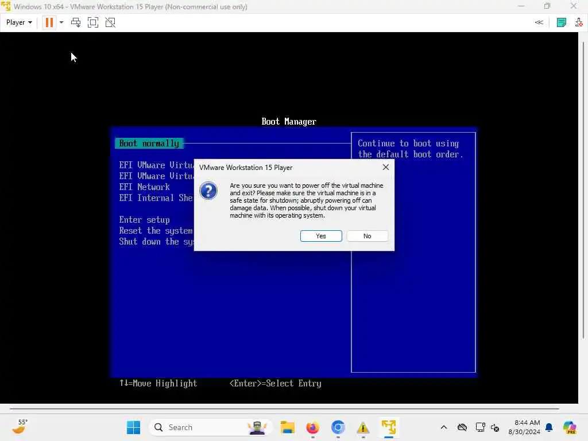Open the notes/messages icon in VMware toolbar

pyautogui.click(x=562, y=22)
